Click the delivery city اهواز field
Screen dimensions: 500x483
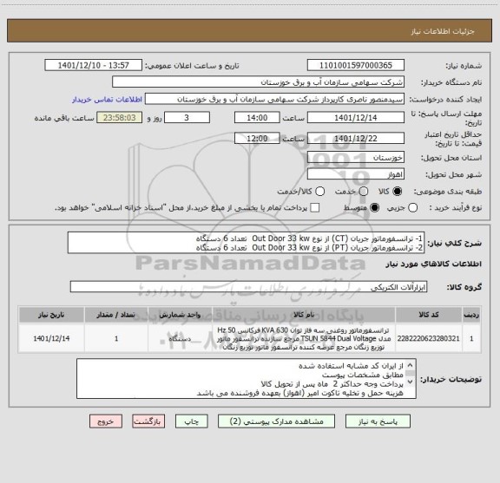(x=356, y=174)
